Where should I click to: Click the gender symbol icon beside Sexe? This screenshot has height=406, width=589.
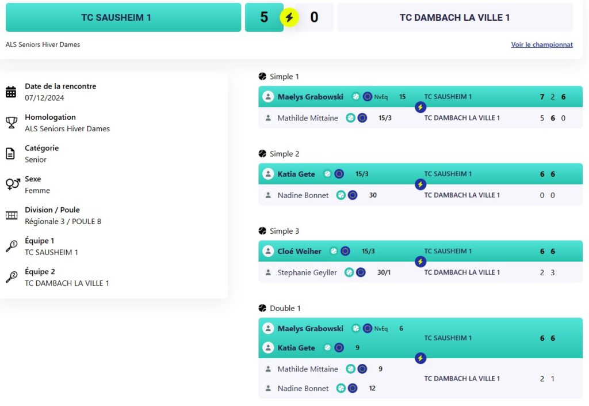(x=13, y=184)
